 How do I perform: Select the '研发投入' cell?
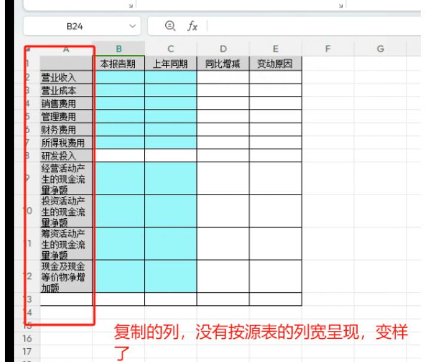[x=66, y=156]
